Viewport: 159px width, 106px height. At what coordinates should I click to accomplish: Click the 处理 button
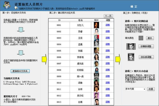pos(151,89)
